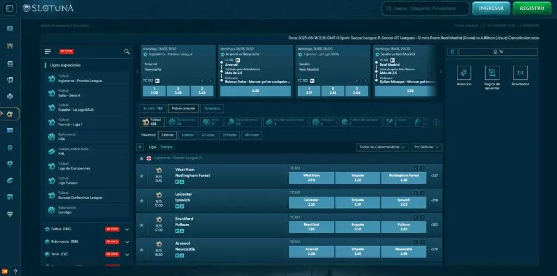
Task: Open the medal award icon in sidebar
Action: coord(10,148)
